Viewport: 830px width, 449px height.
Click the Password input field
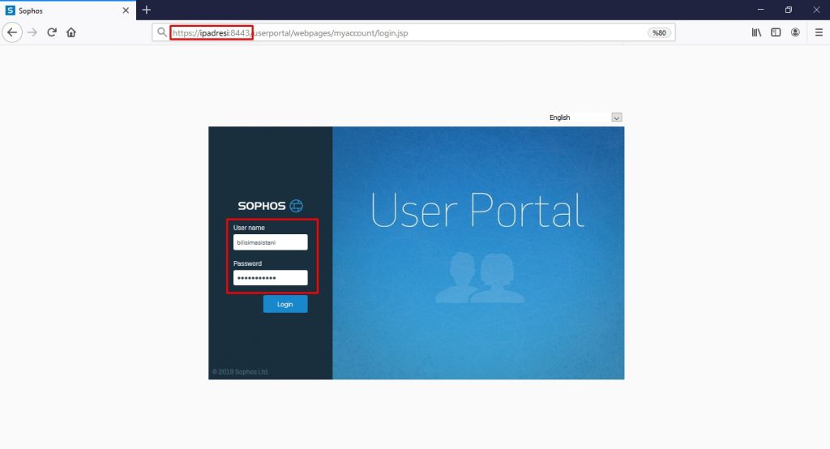click(x=270, y=277)
